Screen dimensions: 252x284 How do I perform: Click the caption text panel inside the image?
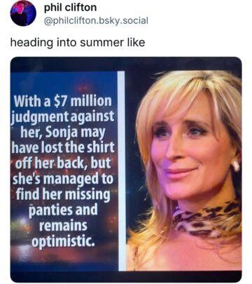pyautogui.click(x=64, y=171)
